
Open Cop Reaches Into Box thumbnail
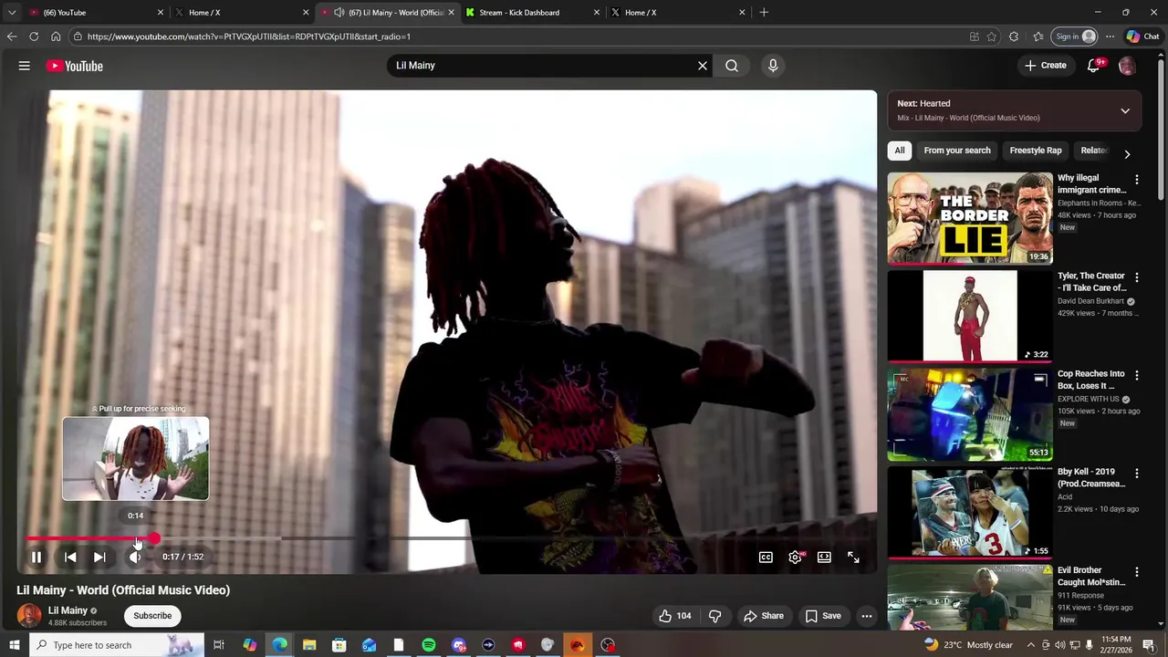pos(970,415)
